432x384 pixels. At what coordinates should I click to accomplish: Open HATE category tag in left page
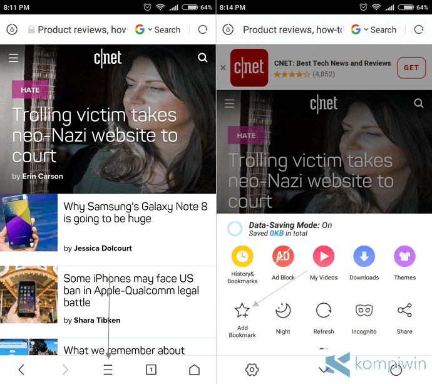tap(30, 90)
